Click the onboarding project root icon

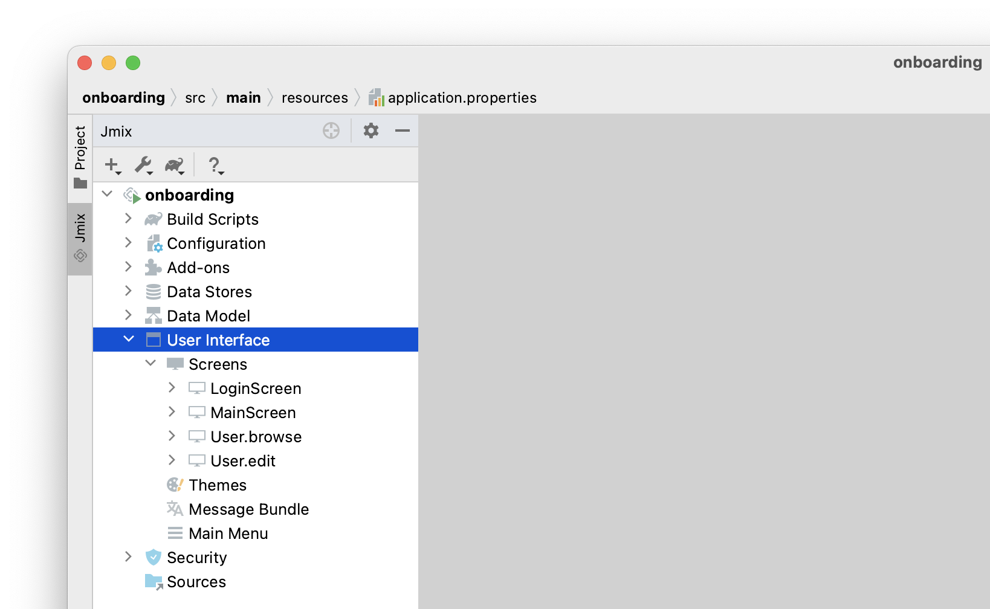point(132,195)
